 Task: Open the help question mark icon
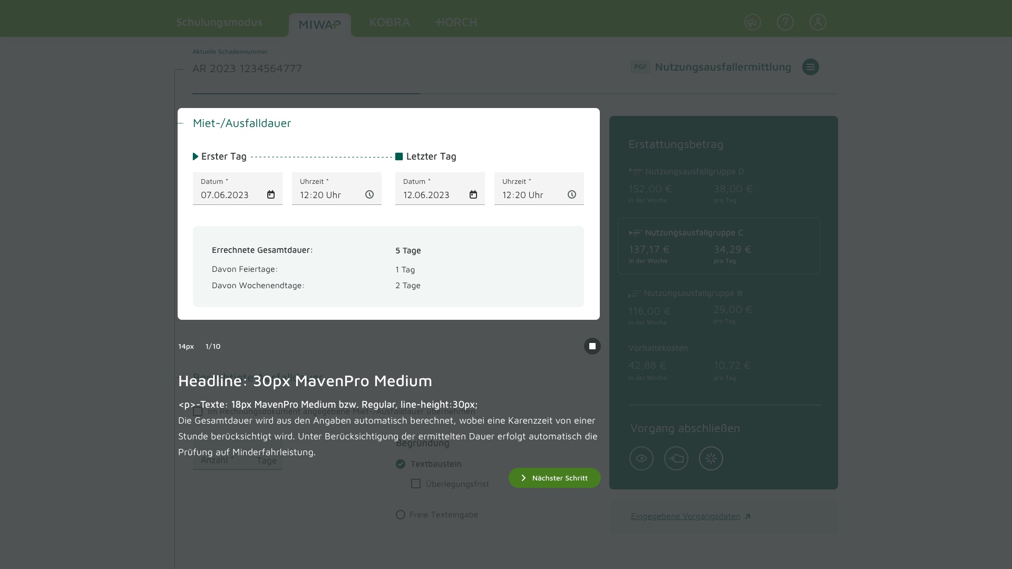click(785, 22)
